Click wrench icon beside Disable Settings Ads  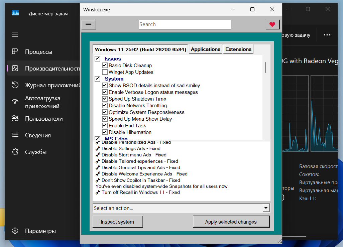coord(98,148)
